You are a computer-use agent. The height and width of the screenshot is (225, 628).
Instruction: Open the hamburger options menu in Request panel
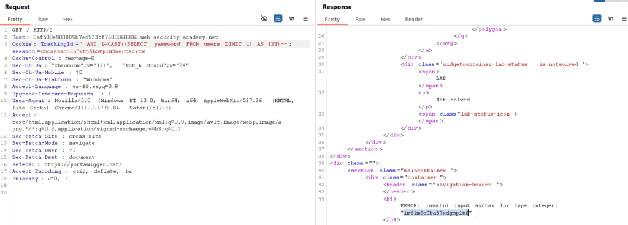[x=305, y=18]
